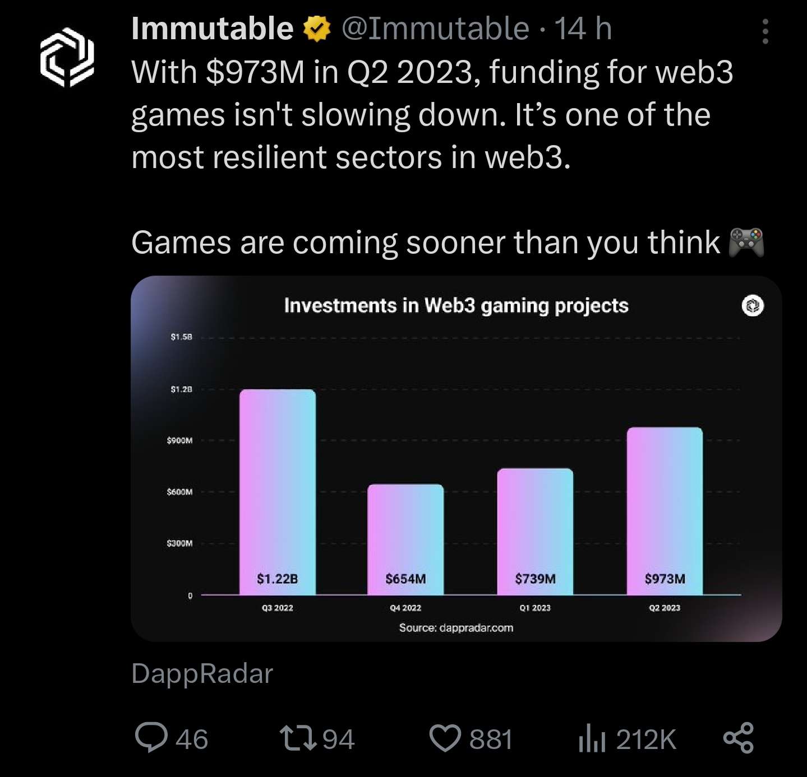807x777 pixels.
Task: Open the 14 h timestamp
Action: [x=583, y=29]
